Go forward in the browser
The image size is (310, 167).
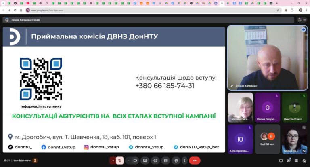click(x=9, y=10)
